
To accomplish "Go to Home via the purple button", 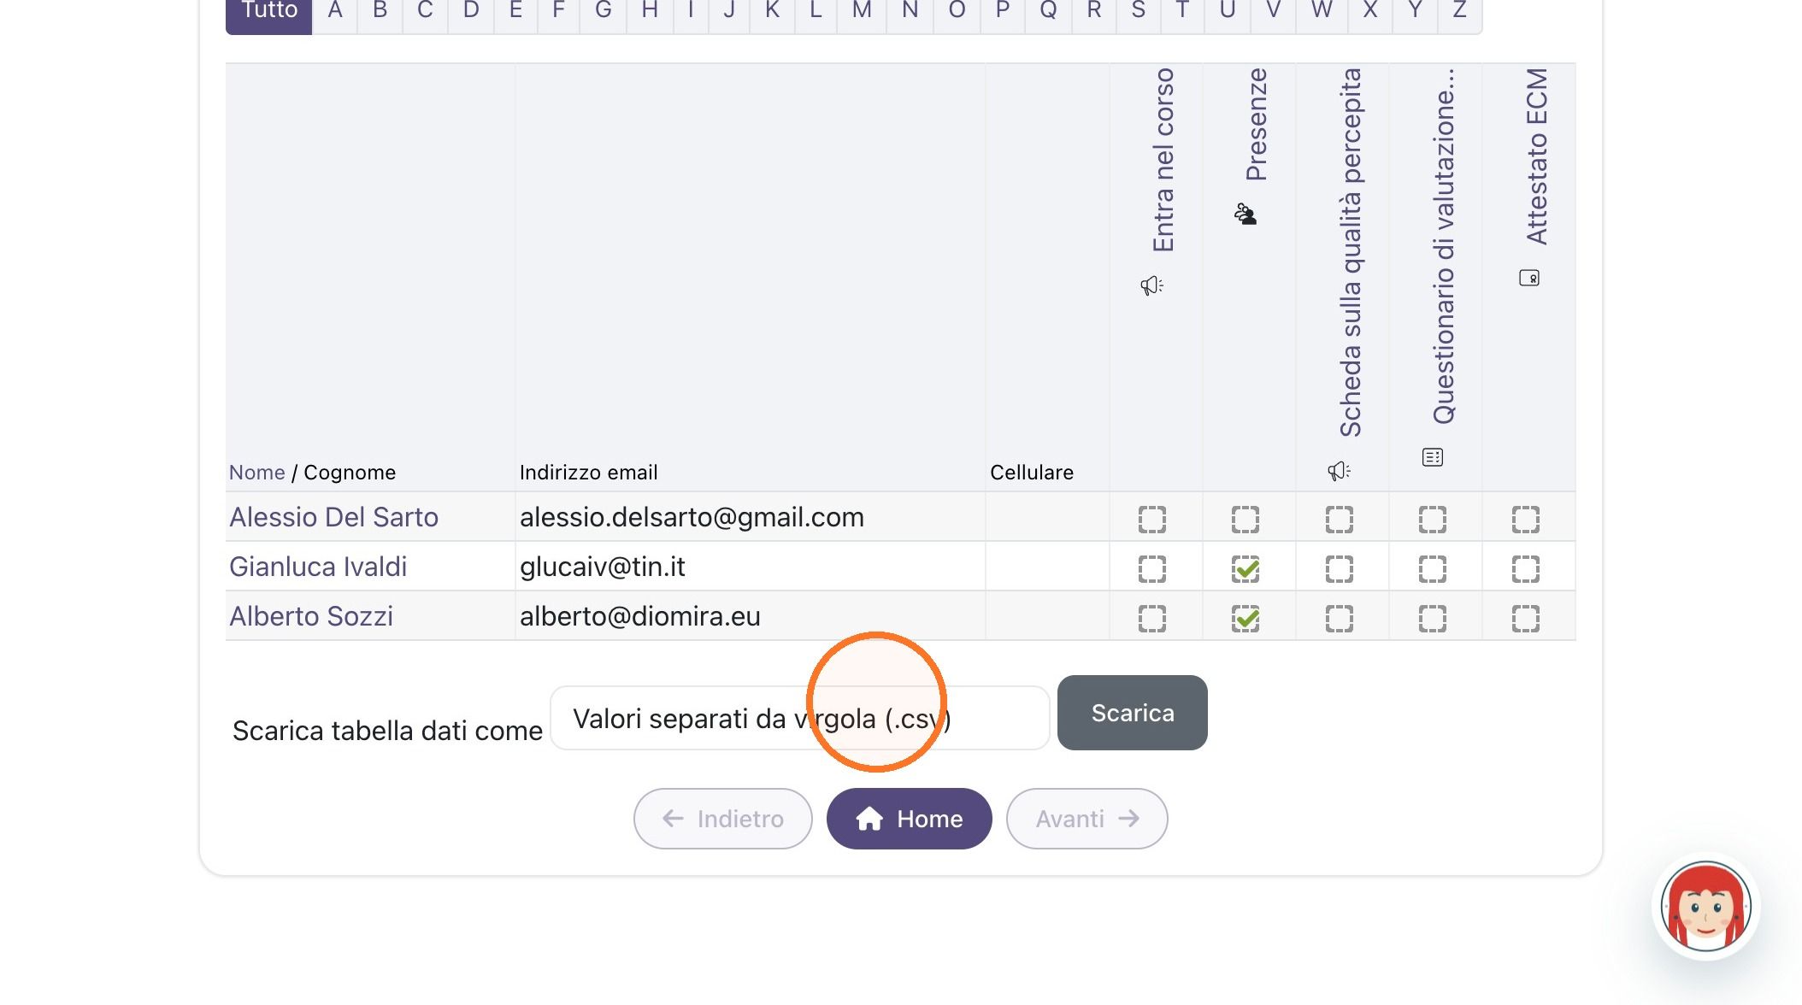I will (x=910, y=819).
